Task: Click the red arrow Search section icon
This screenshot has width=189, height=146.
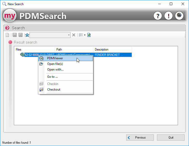Action: (x=7, y=28)
